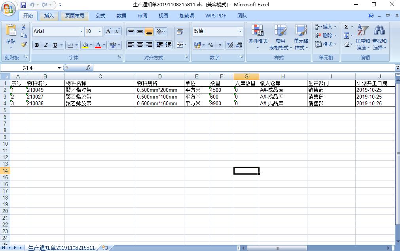Click the Format Painter brush icon
Image resolution: width=400 pixels, height=251 pixels.
coord(24,45)
